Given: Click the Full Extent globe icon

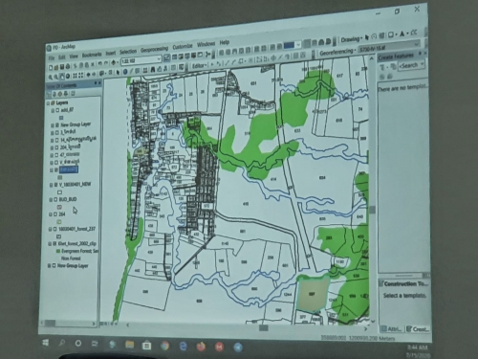Looking at the screenshot, I should [x=68, y=77].
